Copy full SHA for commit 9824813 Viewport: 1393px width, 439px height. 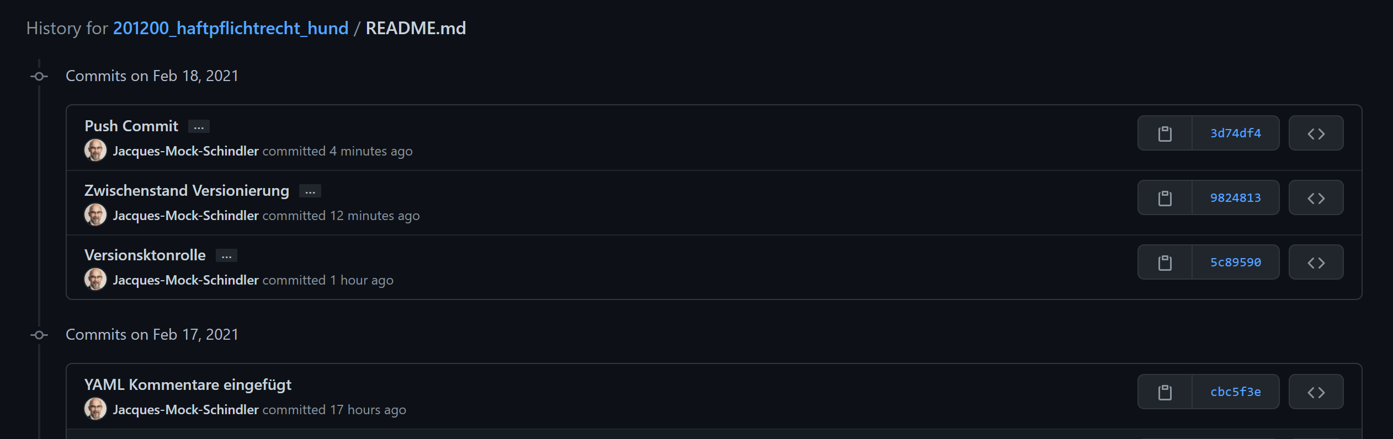(1165, 197)
